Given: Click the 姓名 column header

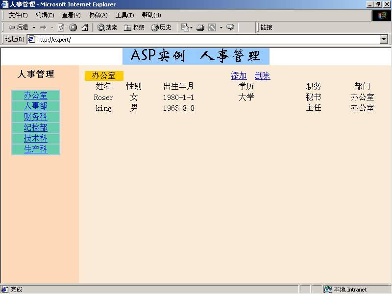Looking at the screenshot, I should [x=103, y=86].
